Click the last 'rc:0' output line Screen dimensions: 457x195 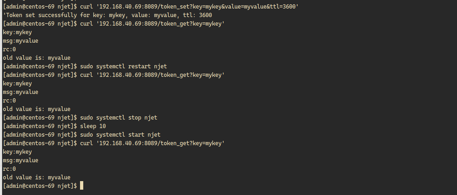point(9,169)
